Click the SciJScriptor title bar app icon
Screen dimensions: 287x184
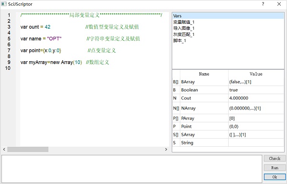click(4, 4)
